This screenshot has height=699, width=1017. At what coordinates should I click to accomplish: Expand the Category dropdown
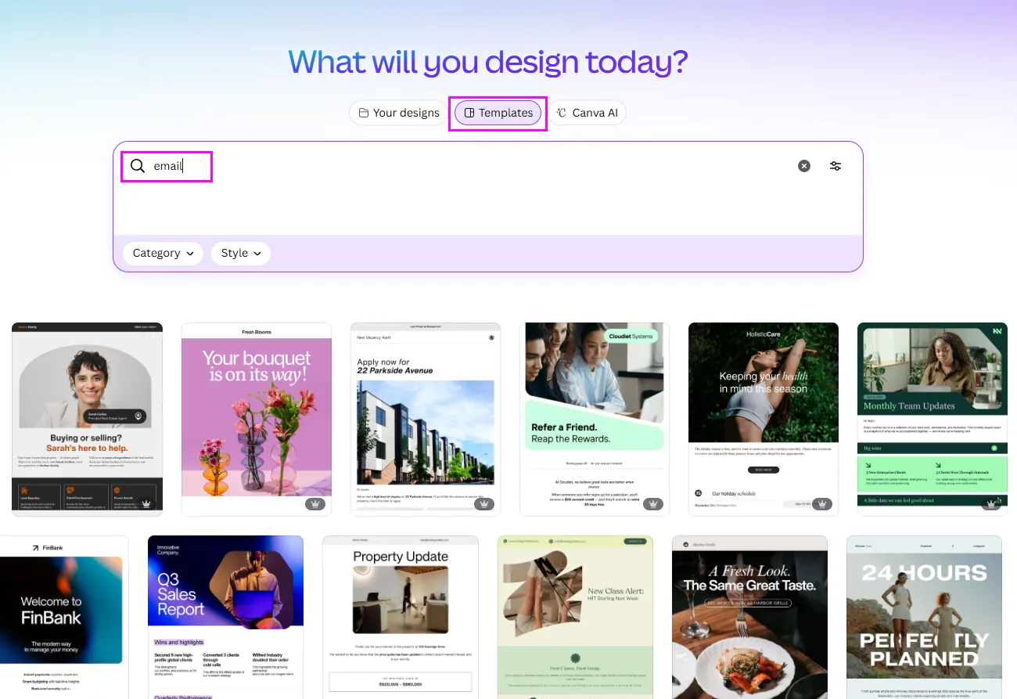click(163, 254)
